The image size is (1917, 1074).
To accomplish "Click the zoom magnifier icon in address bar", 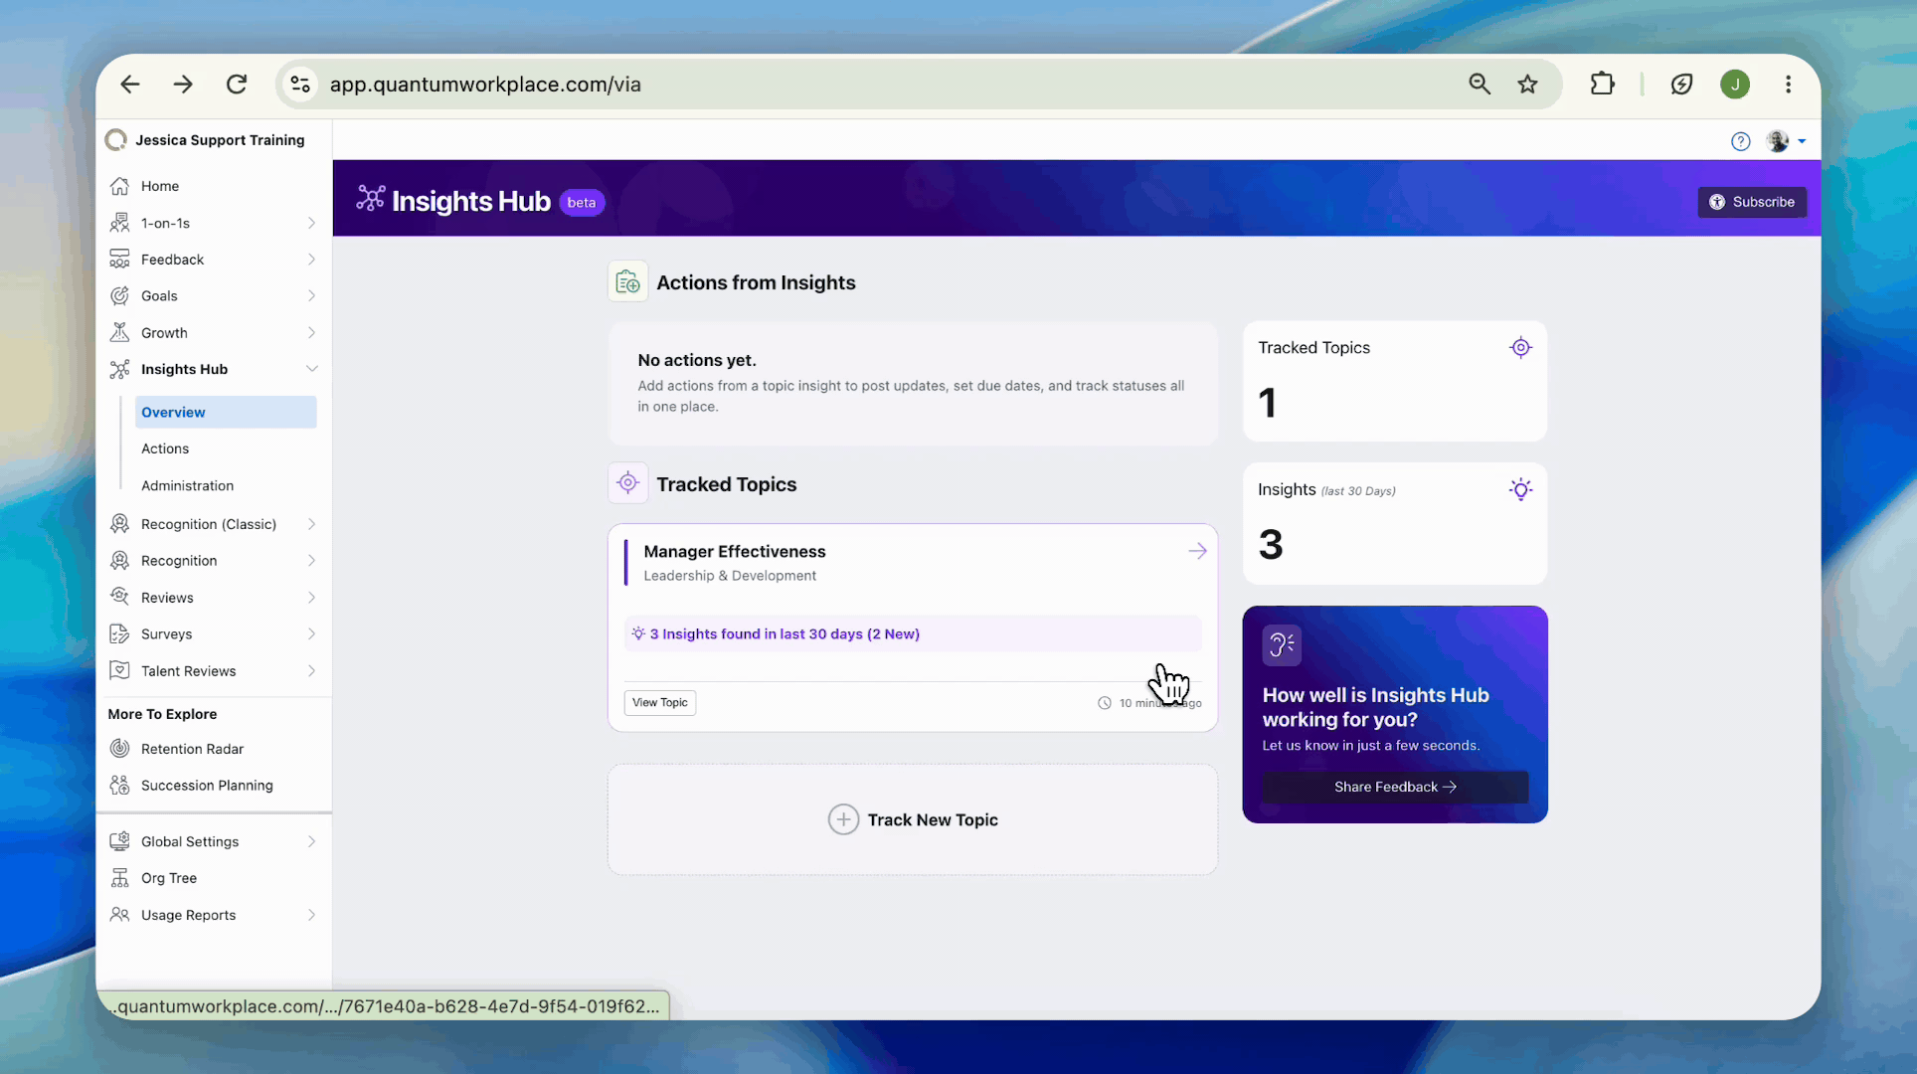I will pos(1480,85).
